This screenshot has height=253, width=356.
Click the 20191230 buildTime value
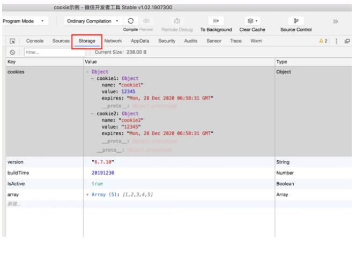pyautogui.click(x=103, y=173)
